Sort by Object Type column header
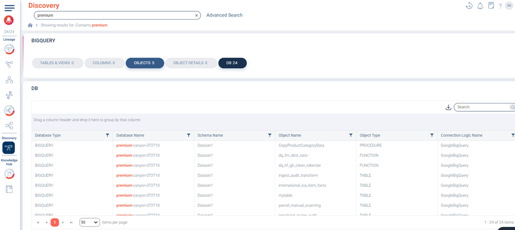 pyautogui.click(x=370, y=135)
